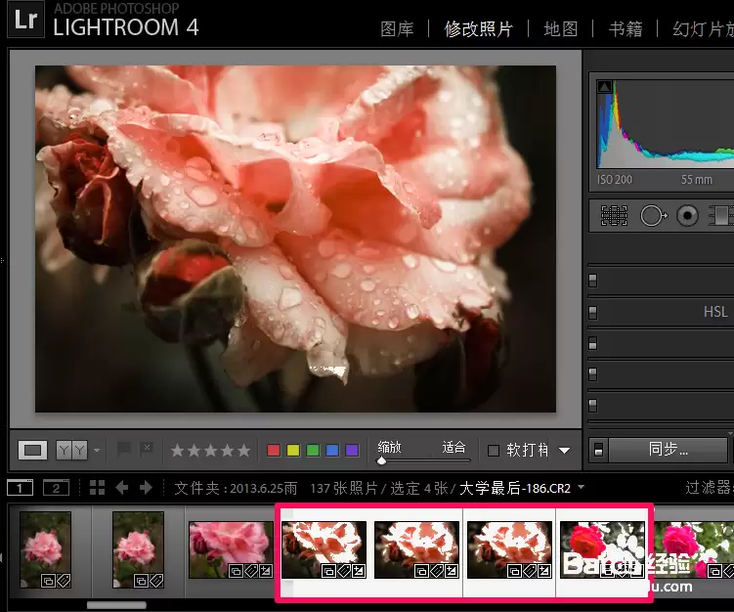Go forward using the right arrow

146,488
